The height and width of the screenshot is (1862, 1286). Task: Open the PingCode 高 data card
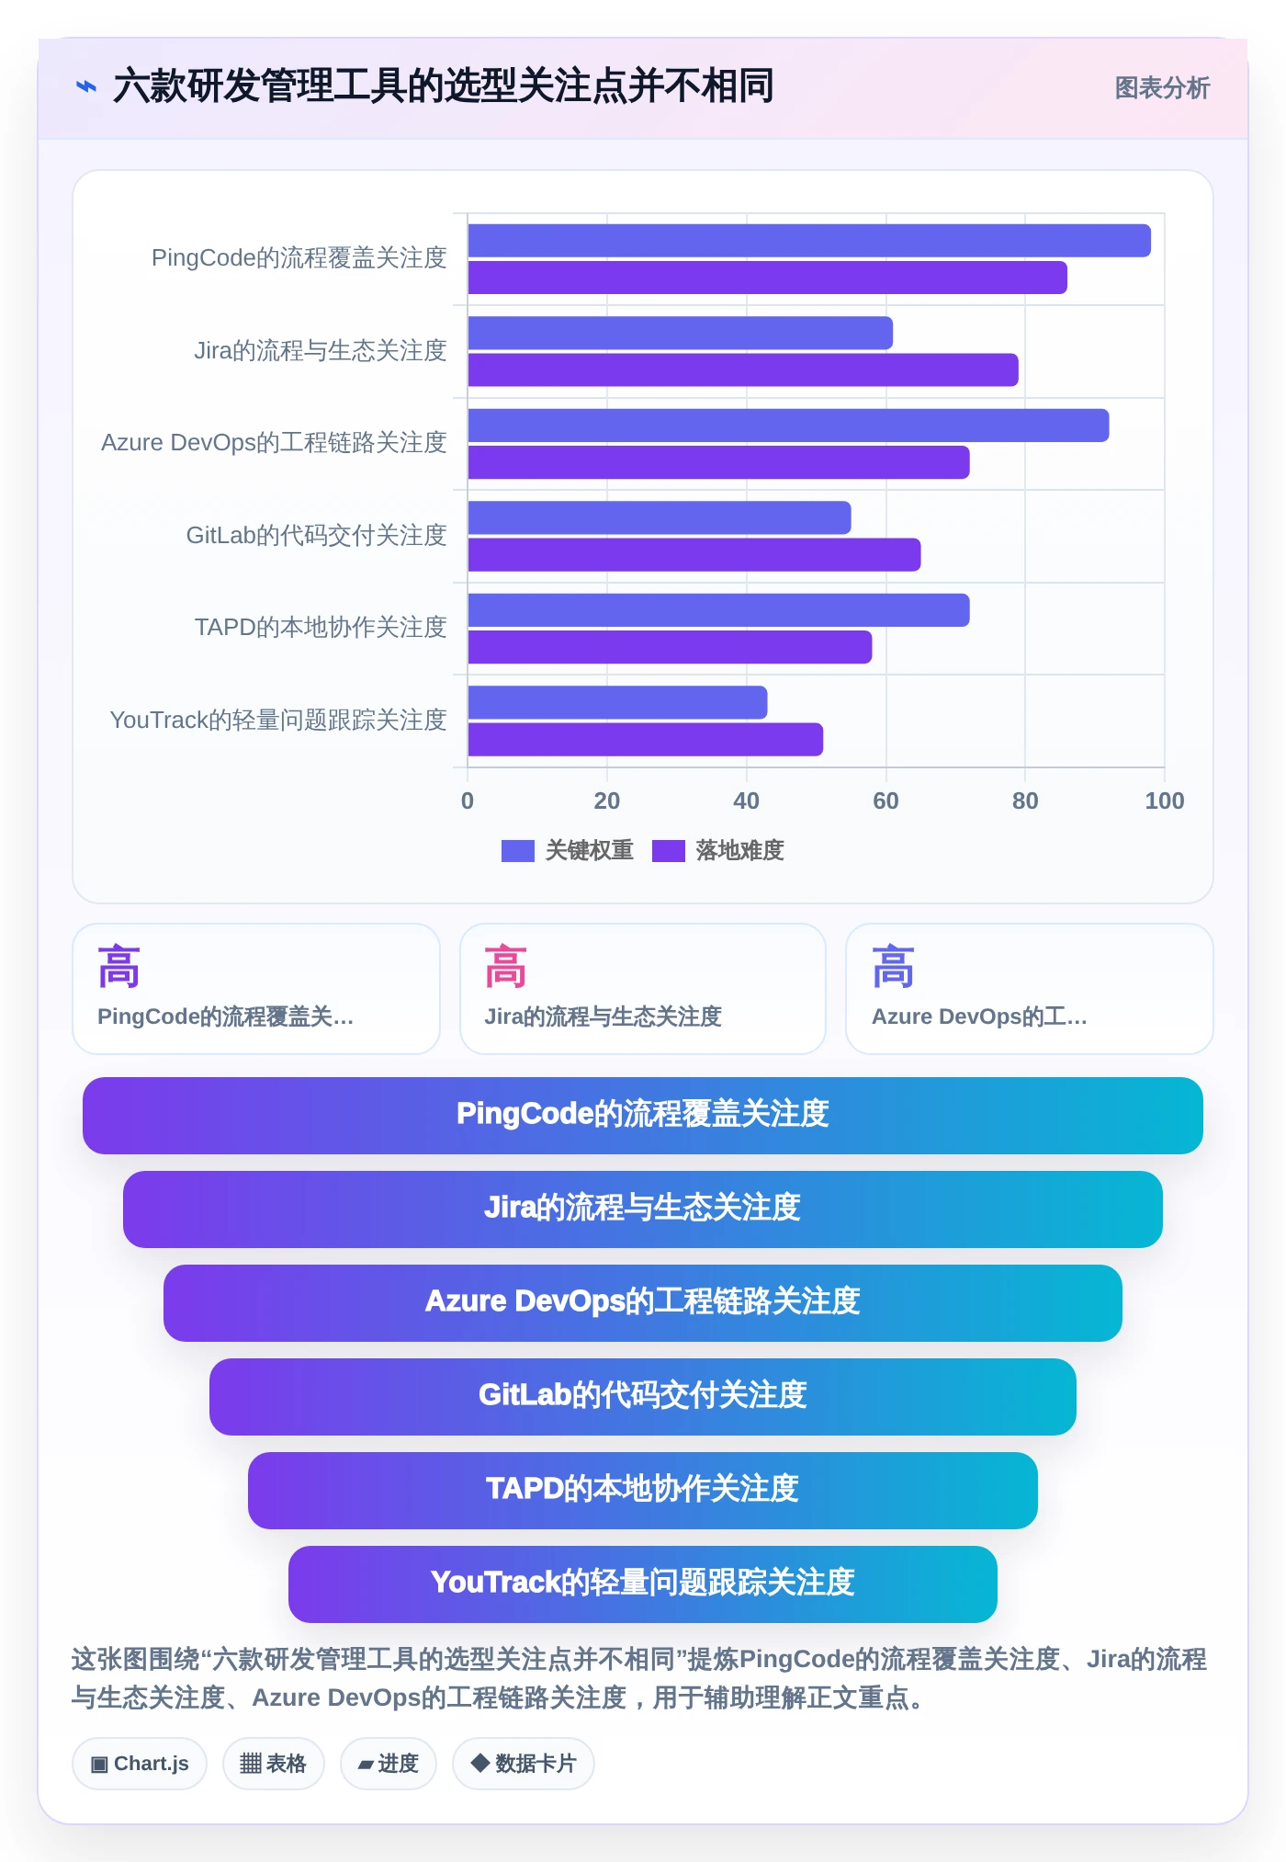[x=256, y=989]
